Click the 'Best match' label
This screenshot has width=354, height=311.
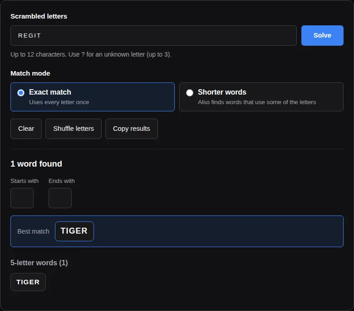click(33, 231)
